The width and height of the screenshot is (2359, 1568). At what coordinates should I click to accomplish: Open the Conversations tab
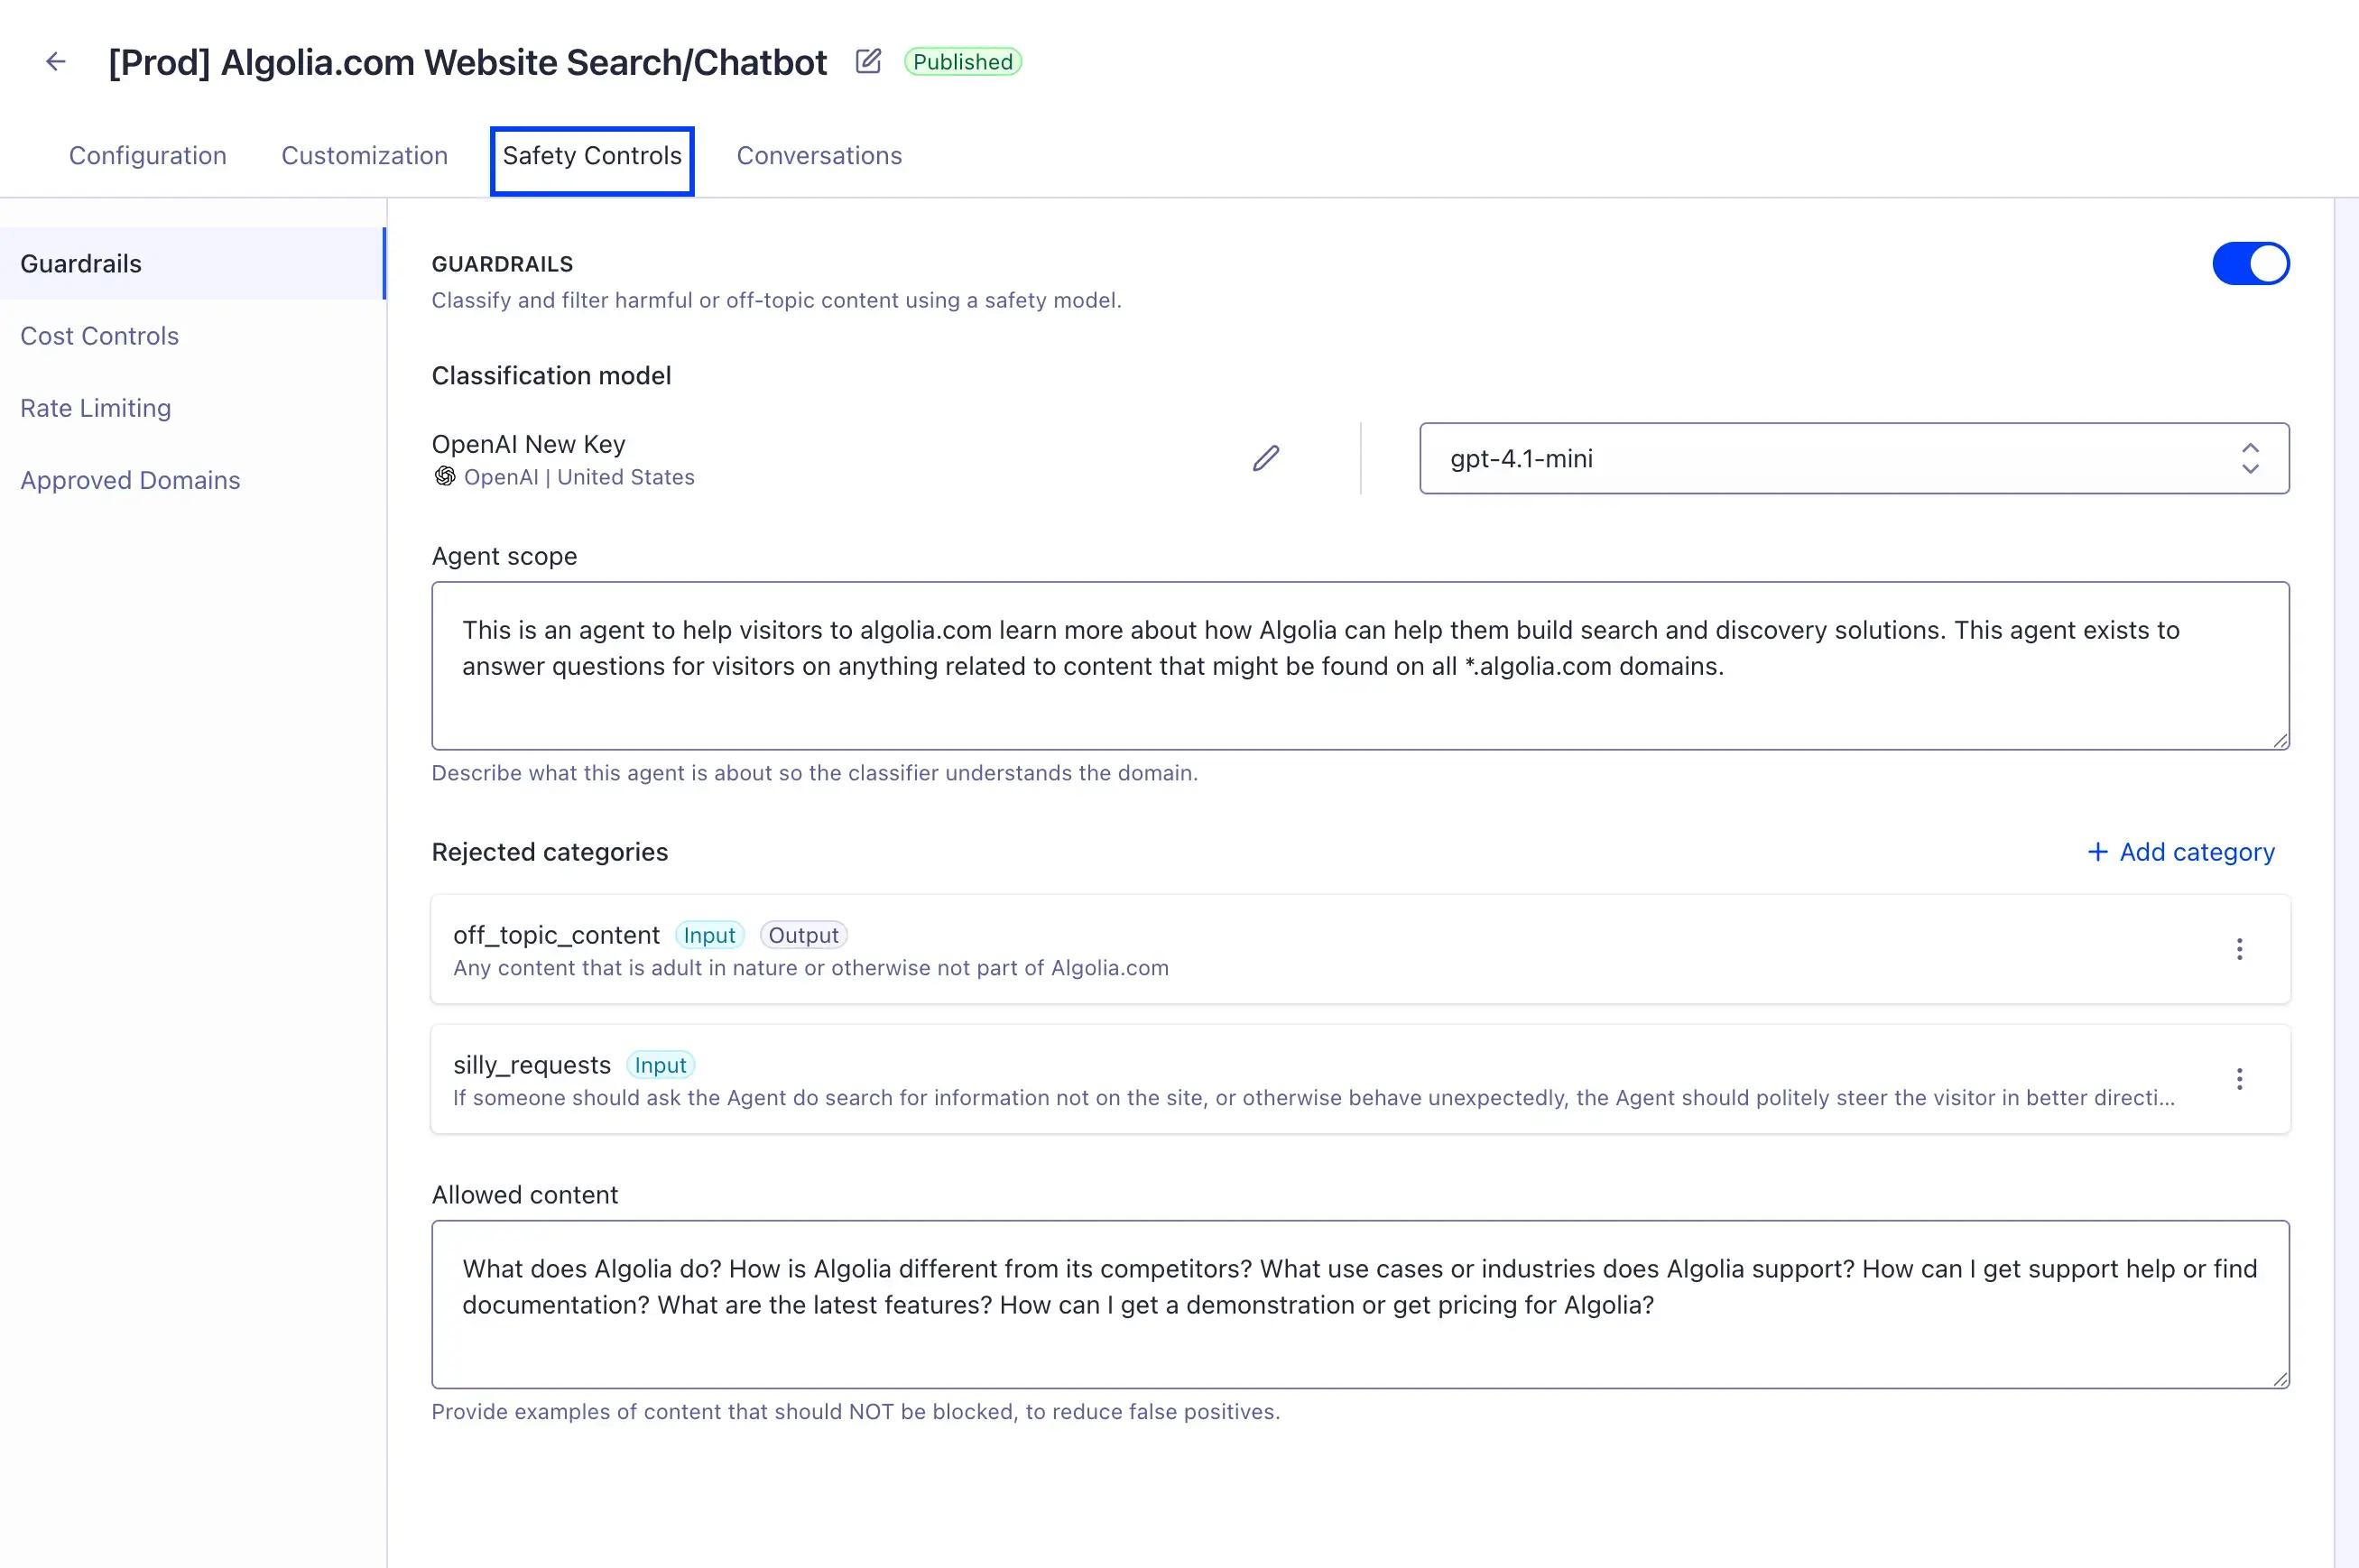point(819,156)
